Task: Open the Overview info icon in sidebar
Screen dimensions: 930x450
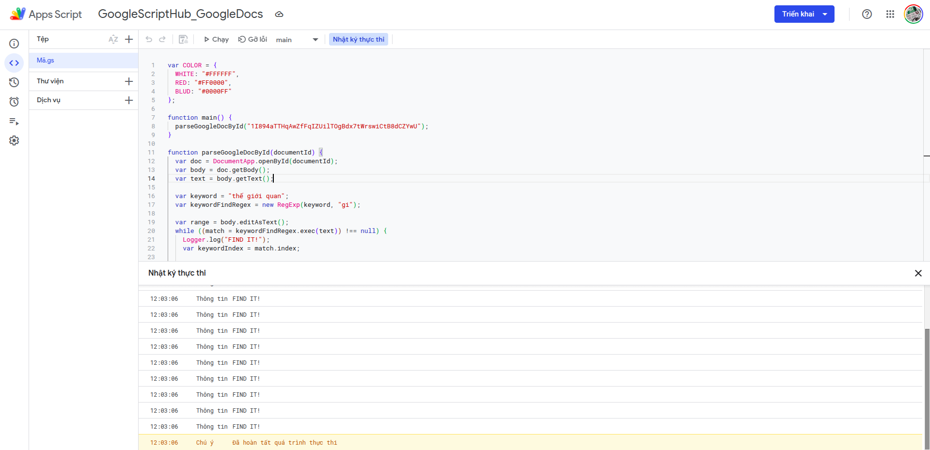Action: click(14, 44)
